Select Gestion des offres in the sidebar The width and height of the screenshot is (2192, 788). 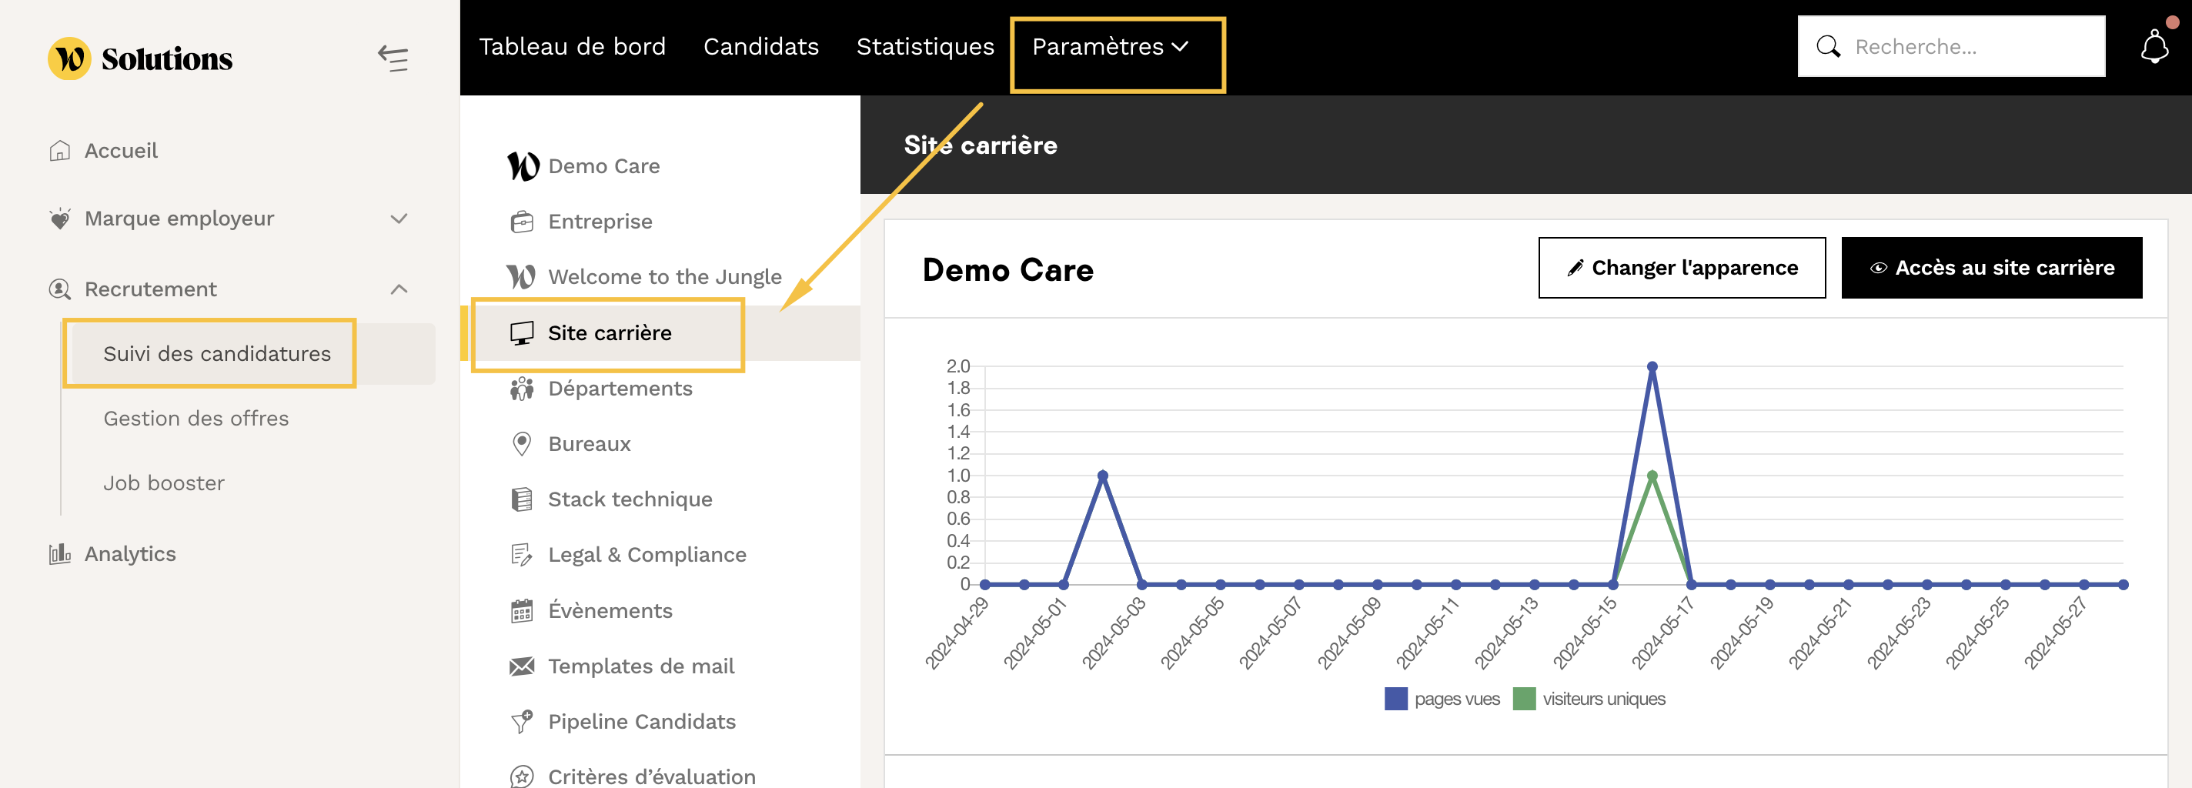pyautogui.click(x=195, y=419)
